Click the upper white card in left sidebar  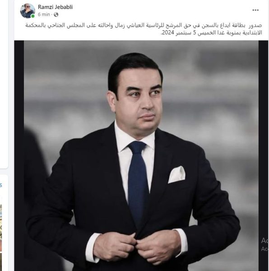point(4,84)
